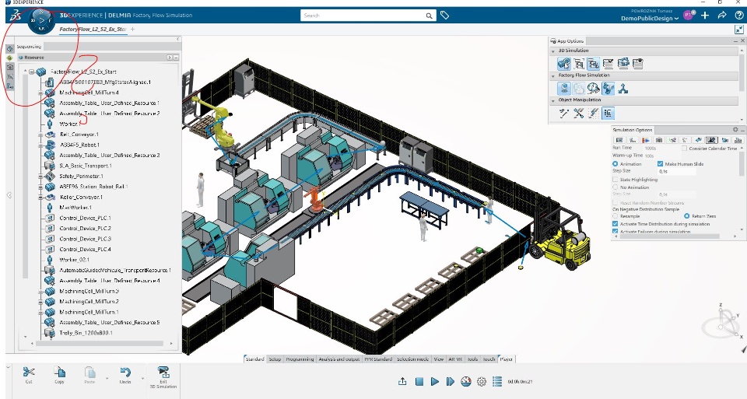Open the Undo dropdown arrow
This screenshot has width=747, height=399.
tap(142, 379)
